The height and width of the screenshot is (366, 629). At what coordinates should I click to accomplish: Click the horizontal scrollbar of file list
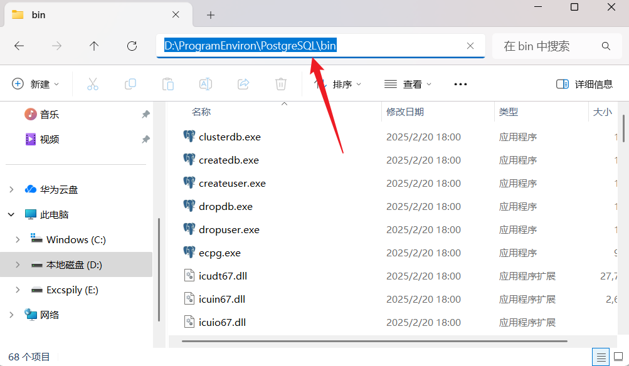click(374, 341)
